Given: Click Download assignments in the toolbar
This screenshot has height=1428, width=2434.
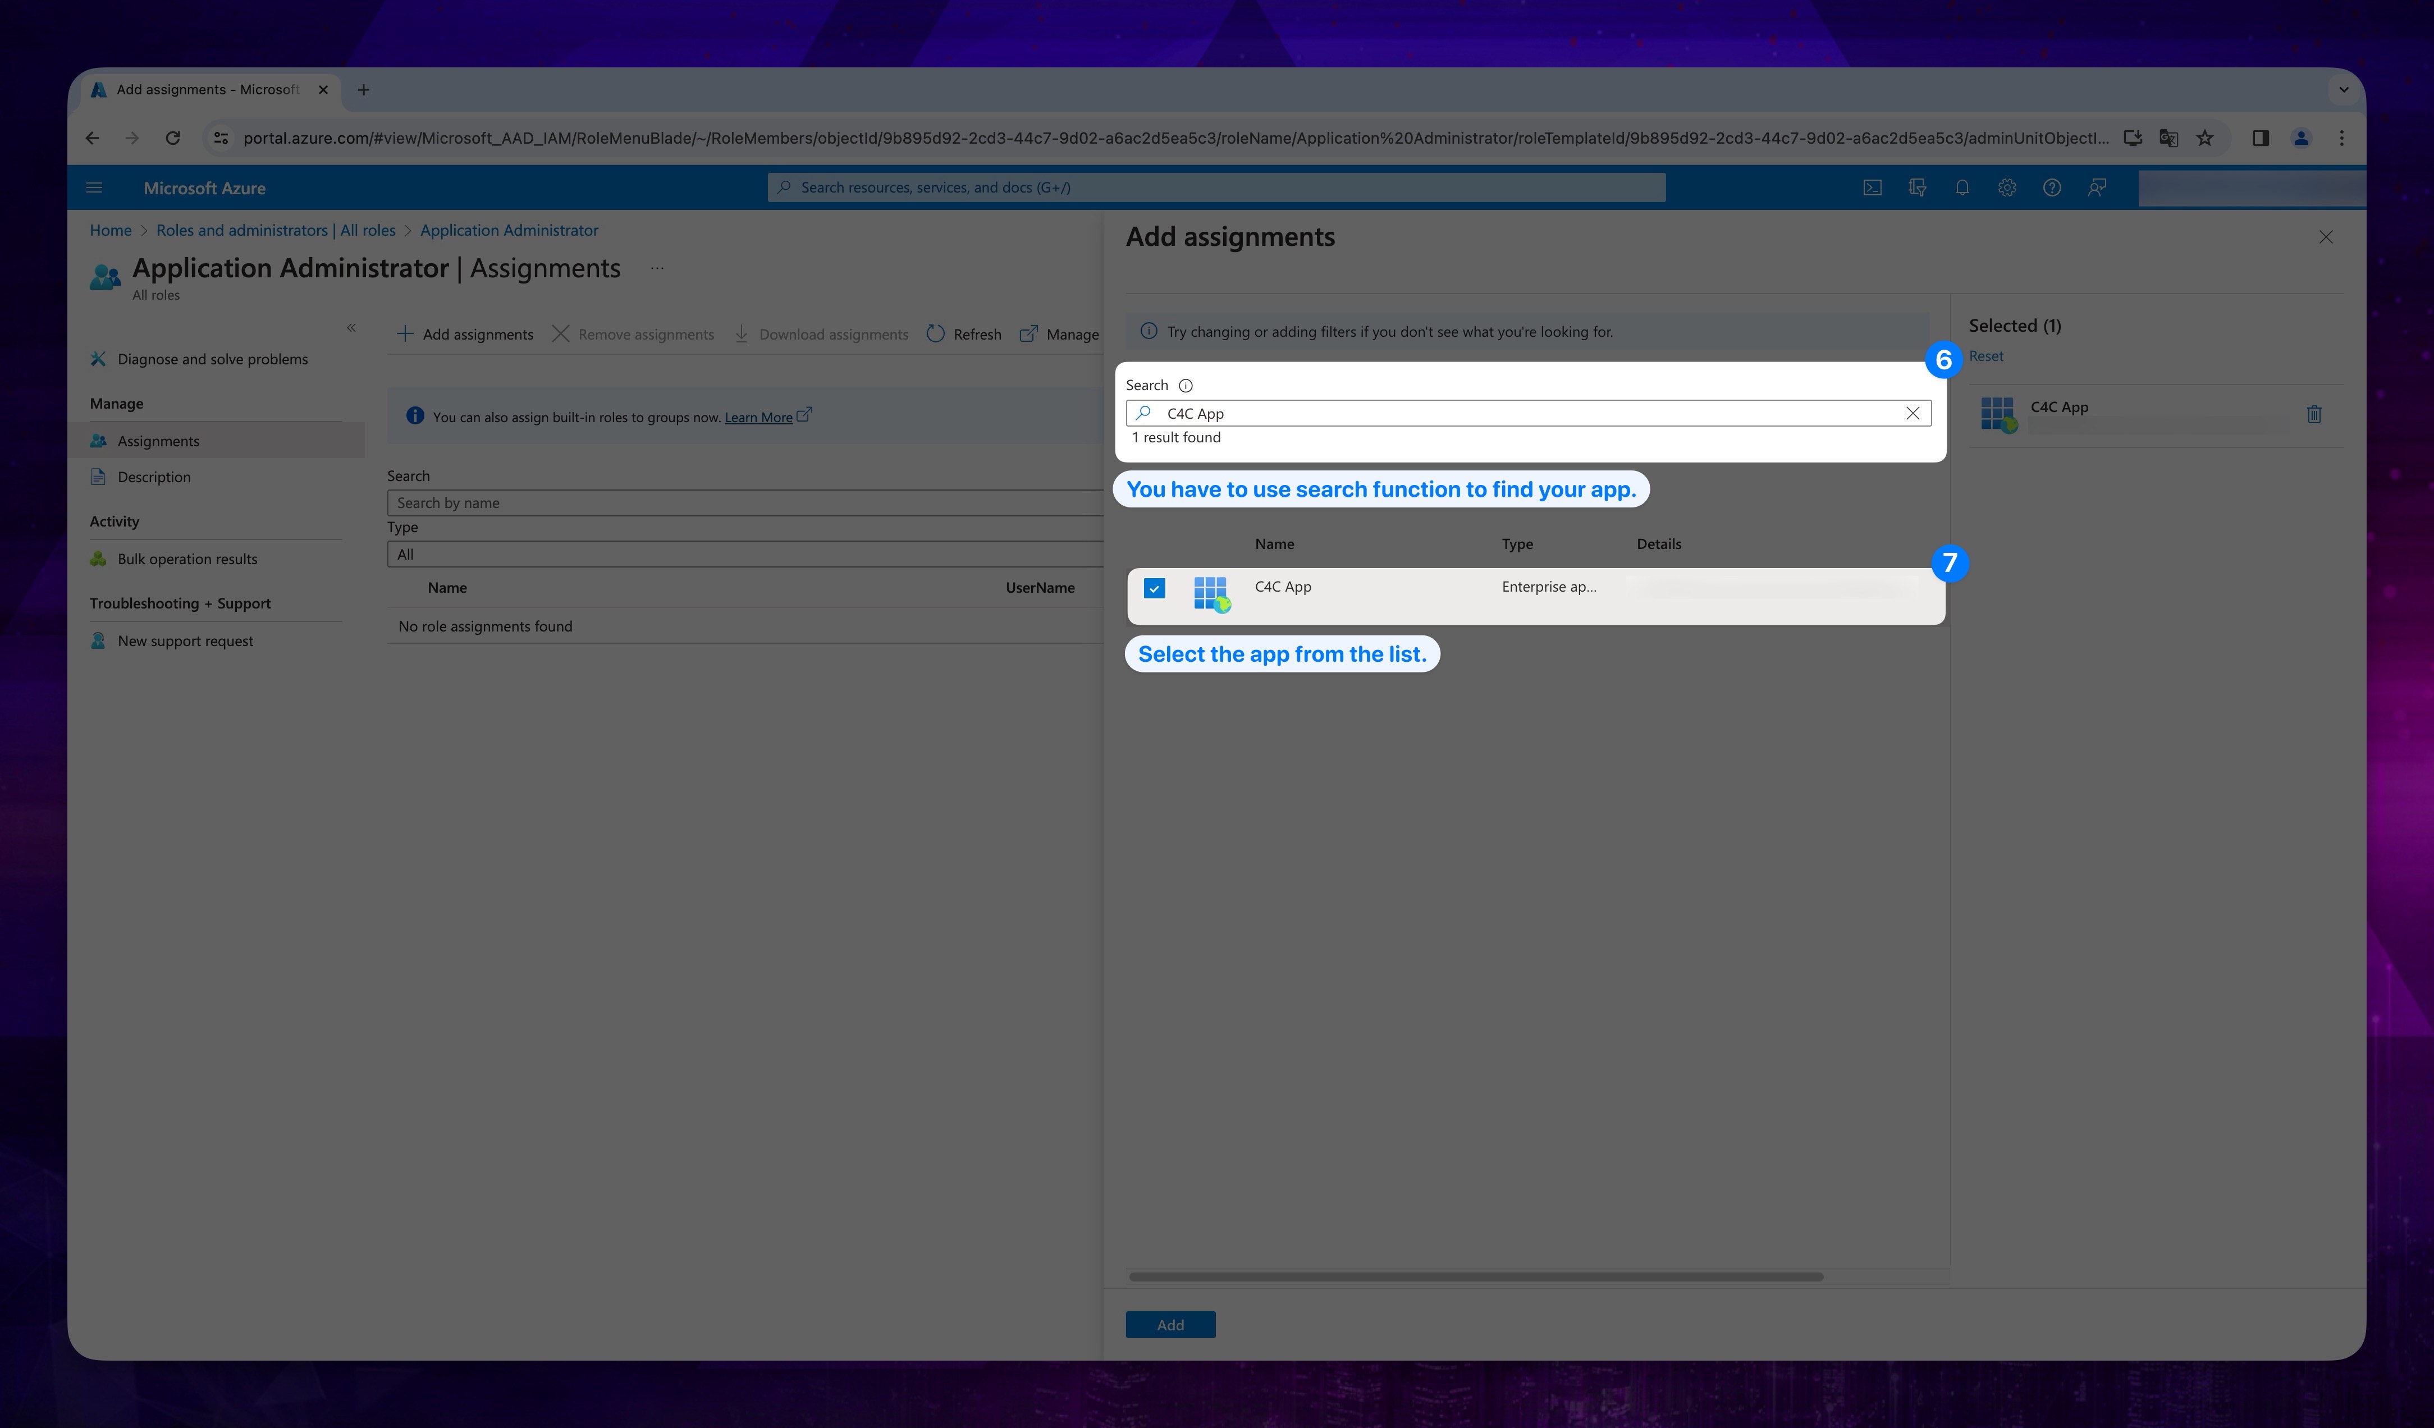Looking at the screenshot, I should 822,334.
